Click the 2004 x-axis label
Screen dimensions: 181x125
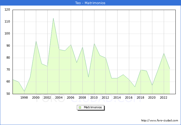(59, 97)
